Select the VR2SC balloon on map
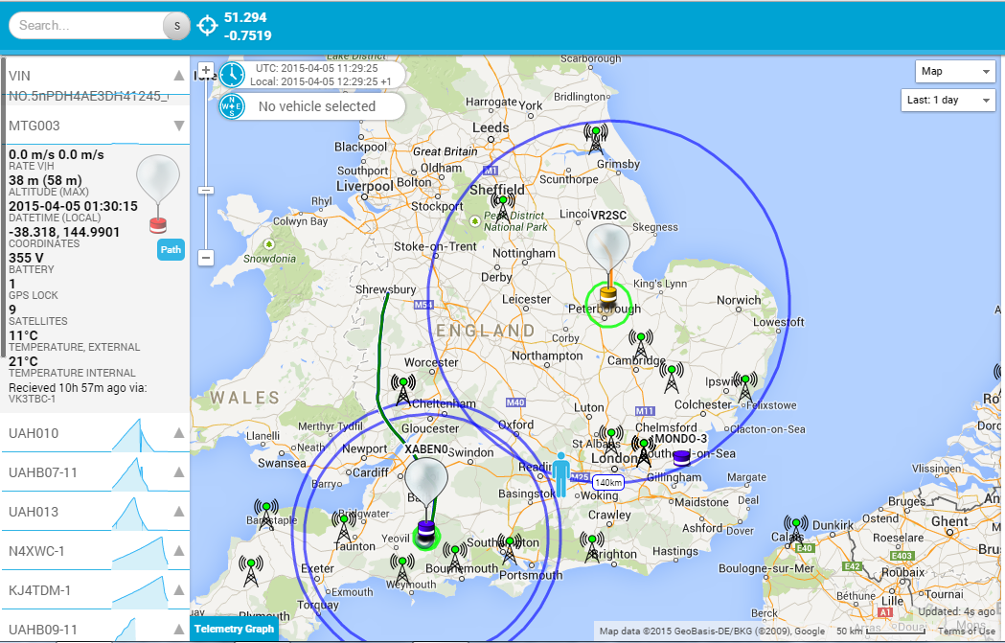 click(608, 264)
